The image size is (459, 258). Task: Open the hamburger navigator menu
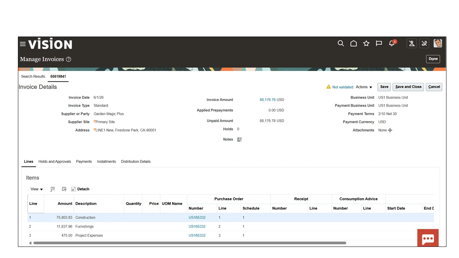point(23,44)
